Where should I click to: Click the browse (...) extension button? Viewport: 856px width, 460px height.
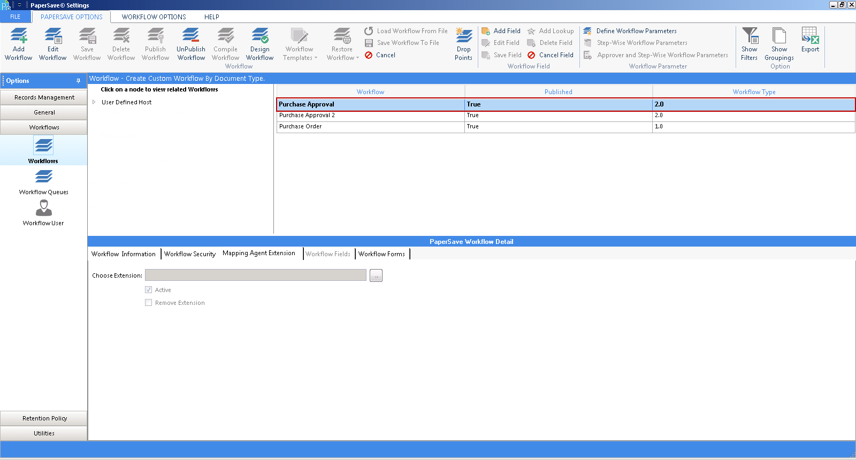point(376,275)
